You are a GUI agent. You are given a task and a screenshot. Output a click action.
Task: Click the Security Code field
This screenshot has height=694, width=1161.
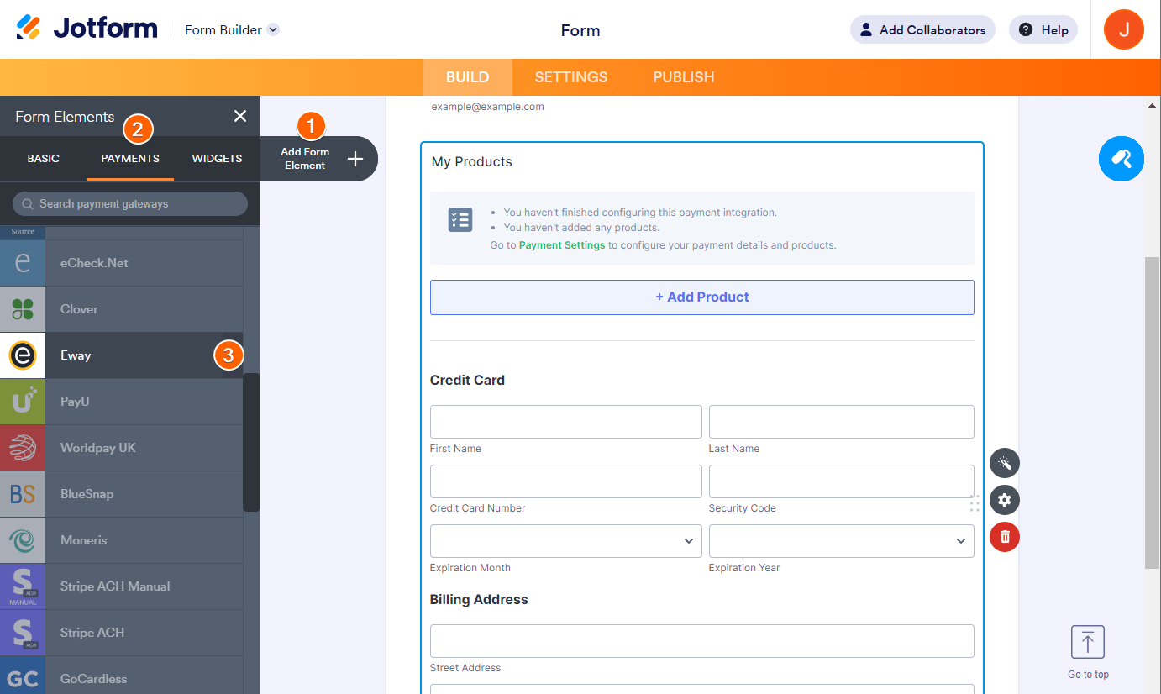point(842,481)
